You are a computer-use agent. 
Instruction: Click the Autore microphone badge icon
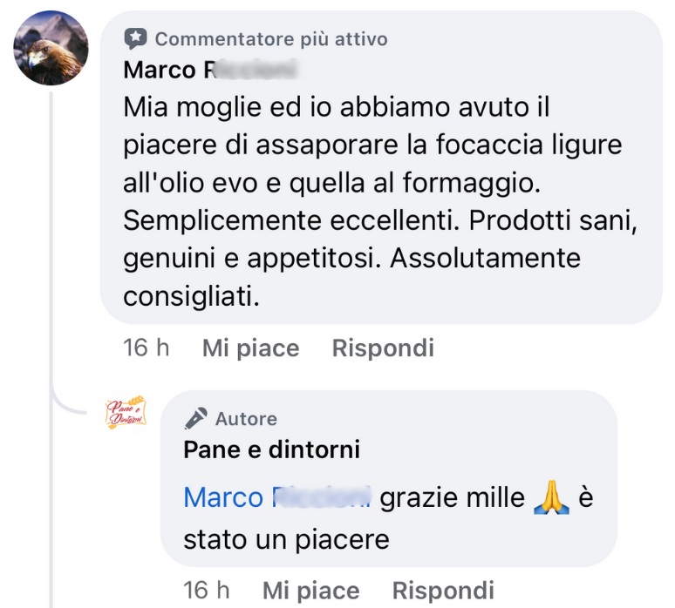(x=196, y=419)
